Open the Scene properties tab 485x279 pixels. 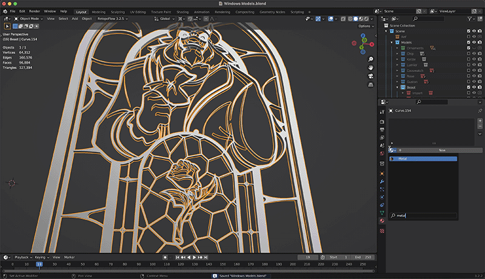click(x=382, y=146)
